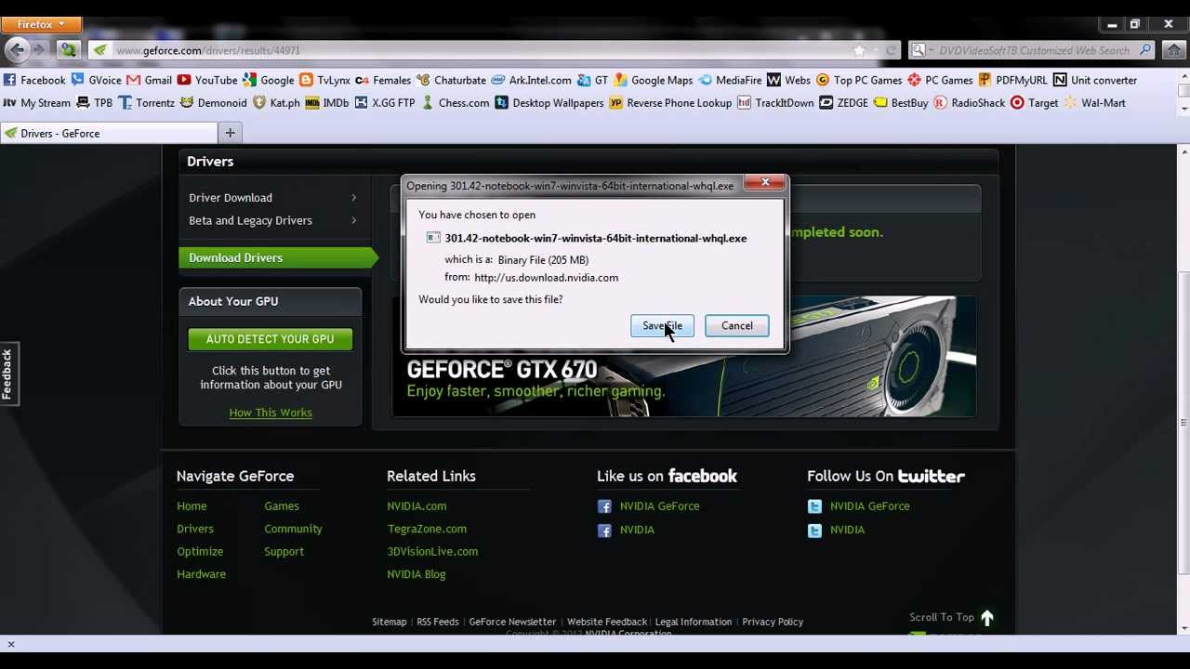Bookmark page with star icon
The height and width of the screenshot is (669, 1190).
click(x=860, y=50)
